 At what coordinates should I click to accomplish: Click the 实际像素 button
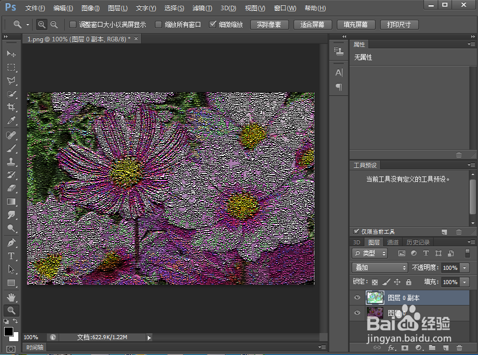pos(269,24)
